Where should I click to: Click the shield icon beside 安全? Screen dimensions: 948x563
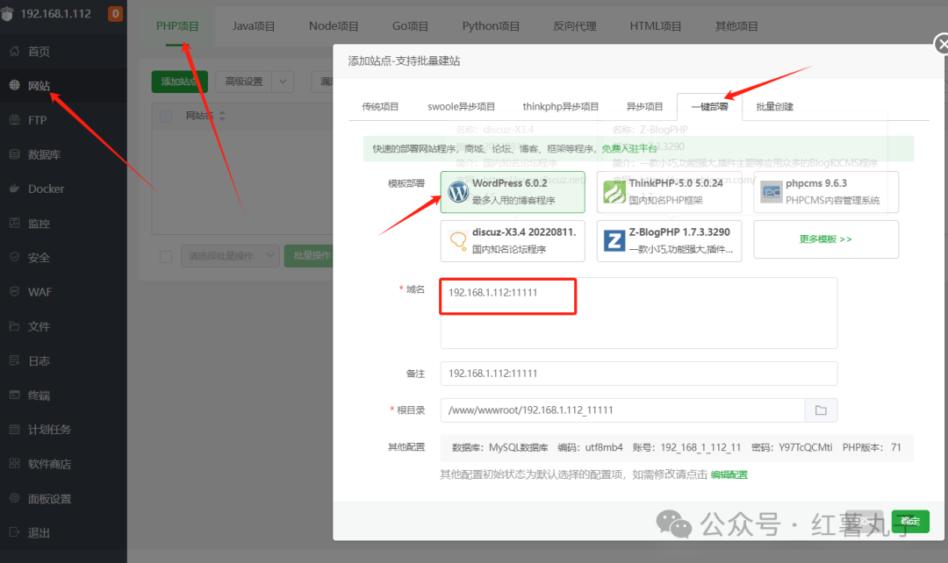click(x=15, y=257)
